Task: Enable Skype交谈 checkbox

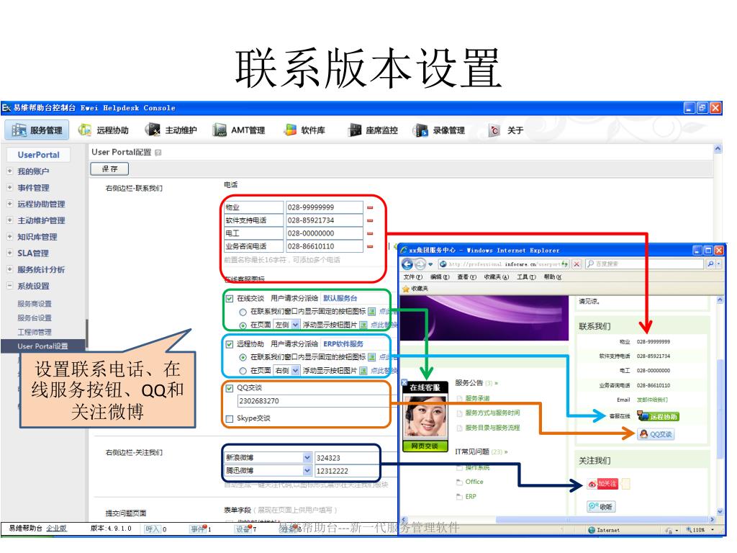Action: (x=230, y=418)
